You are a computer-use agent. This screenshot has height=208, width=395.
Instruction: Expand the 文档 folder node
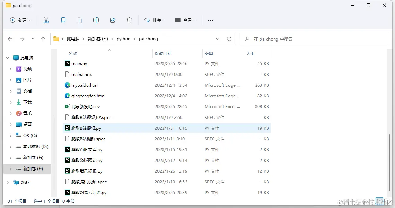pos(11,91)
